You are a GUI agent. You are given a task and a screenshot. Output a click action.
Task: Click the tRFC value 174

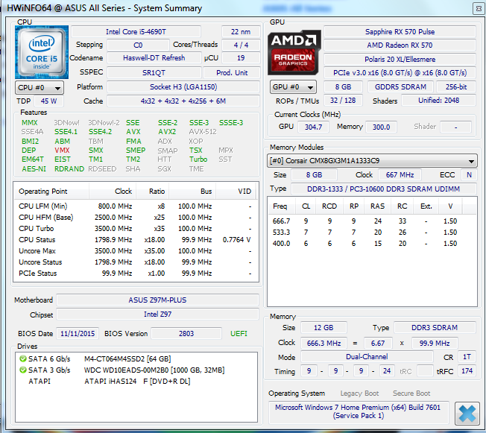467,371
